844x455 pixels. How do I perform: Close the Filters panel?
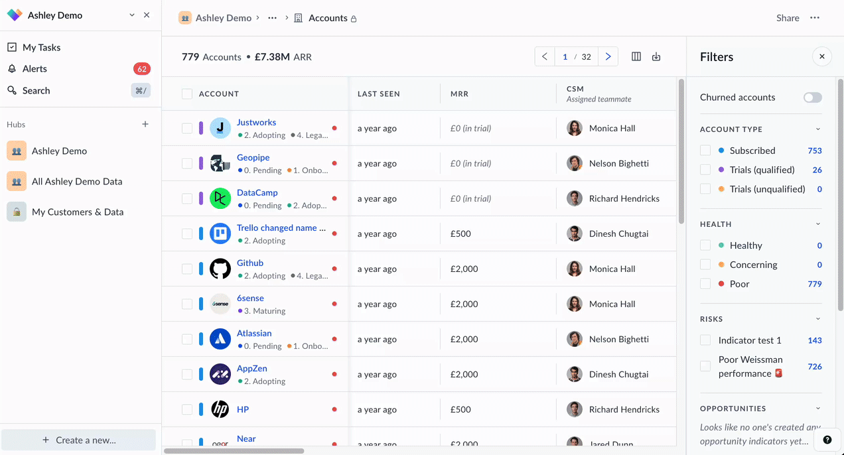(821, 57)
